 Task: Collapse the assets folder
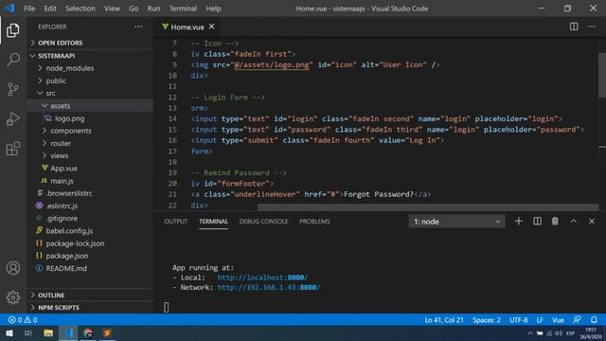tap(91, 105)
